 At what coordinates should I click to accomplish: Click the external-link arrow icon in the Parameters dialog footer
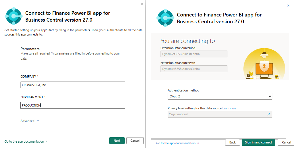coord(46,141)
